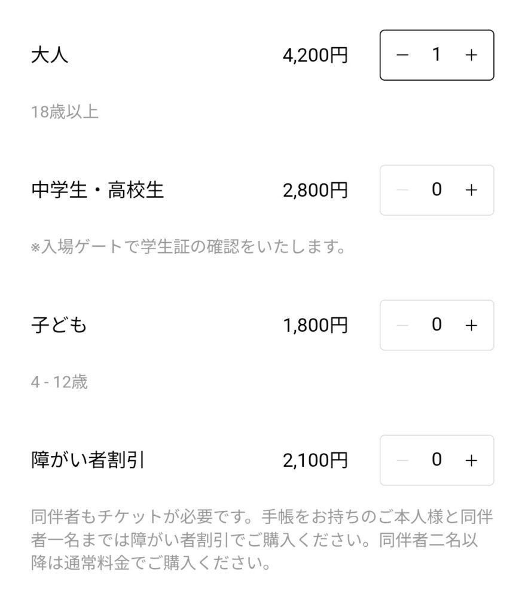Screen dimensions: 525x612
Task: Click the 障がい者割引 quantity value
Action: pos(437,460)
